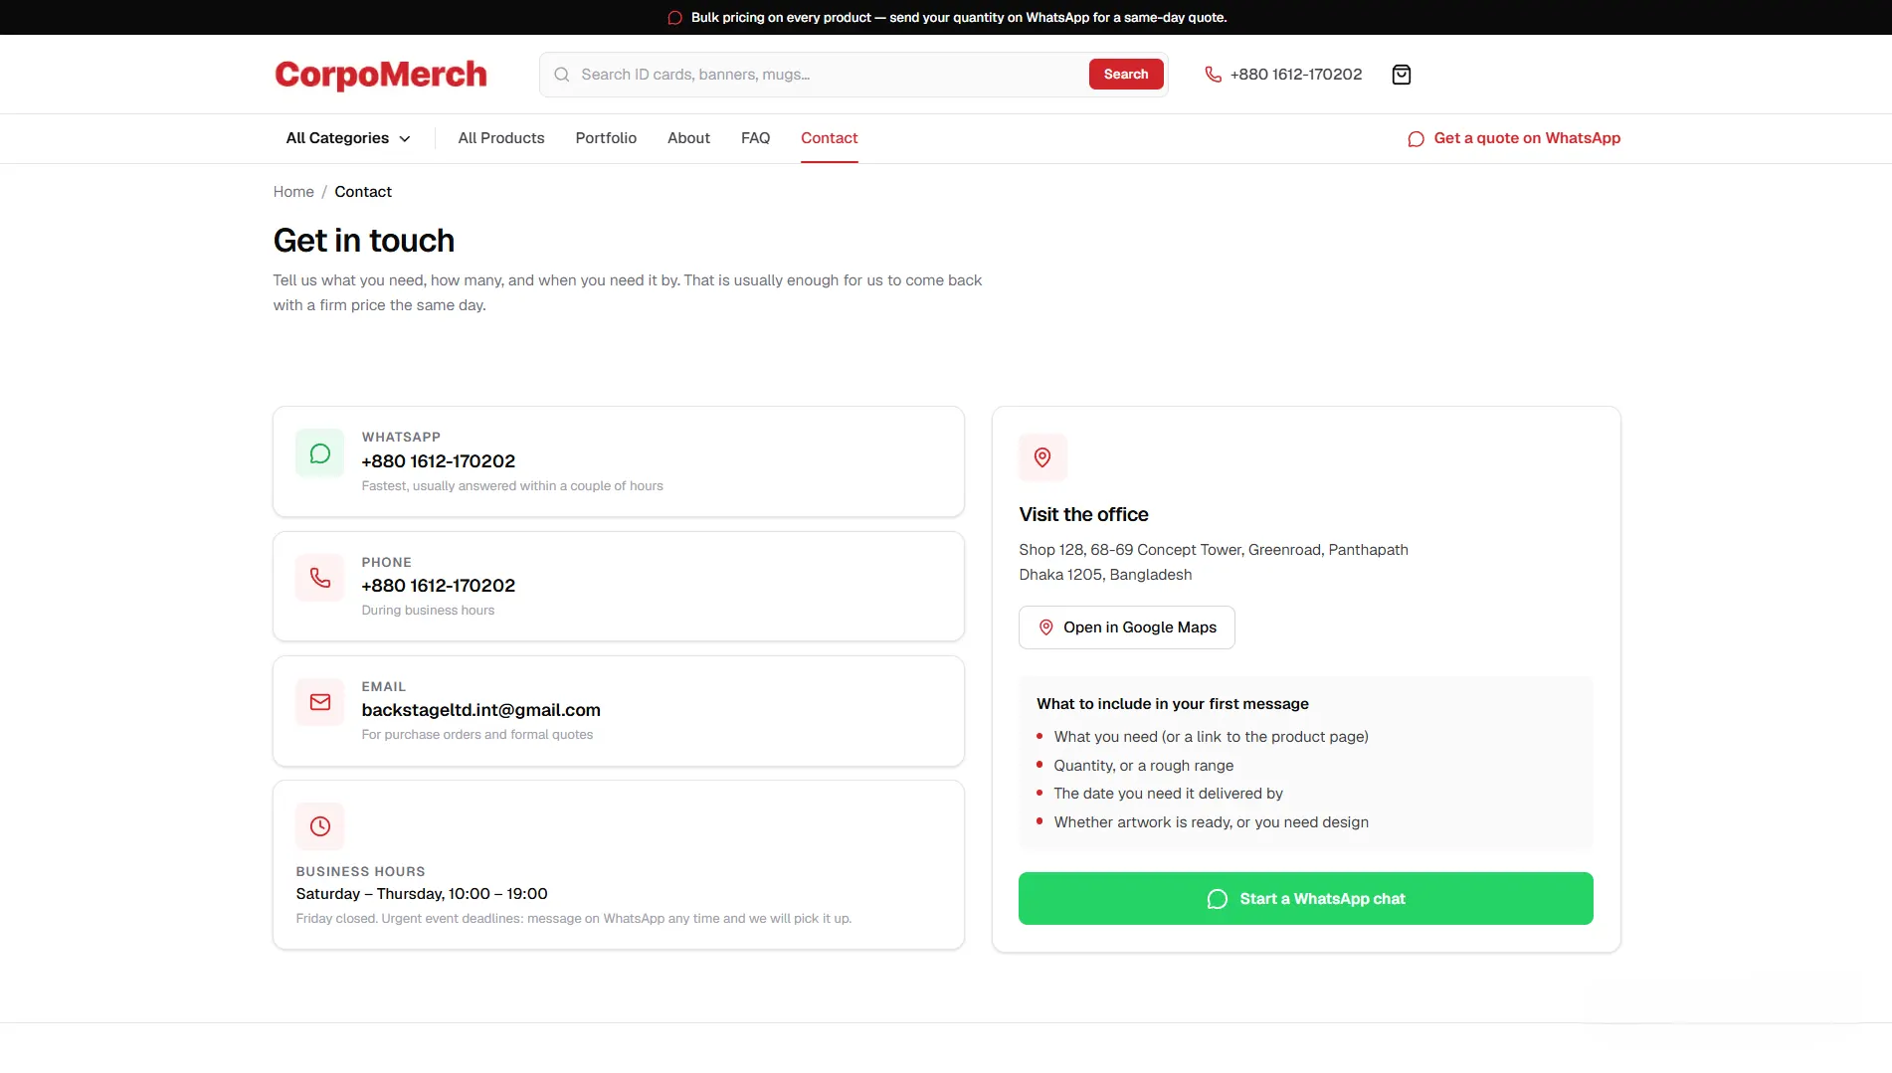1892x1073 pixels.
Task: Click Open in Google Maps button
Action: click(x=1126, y=627)
